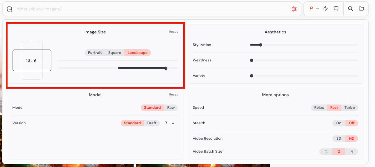This screenshot has height=167, width=375.
Task: Reset the Image Size settings
Action: pyautogui.click(x=173, y=32)
